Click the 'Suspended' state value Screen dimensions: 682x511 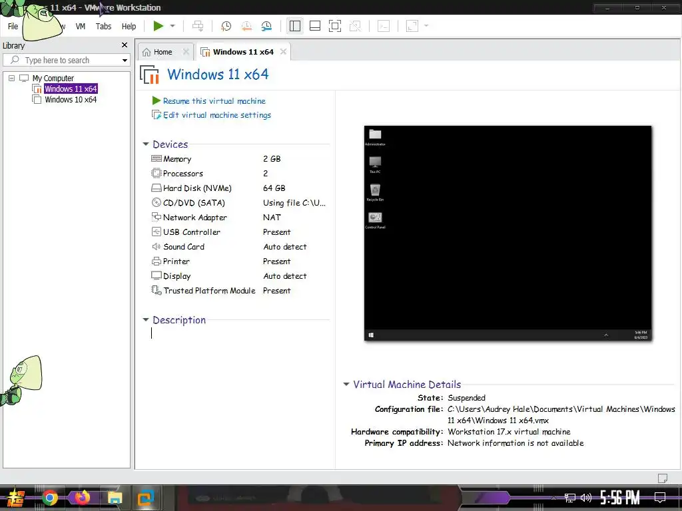click(x=466, y=398)
